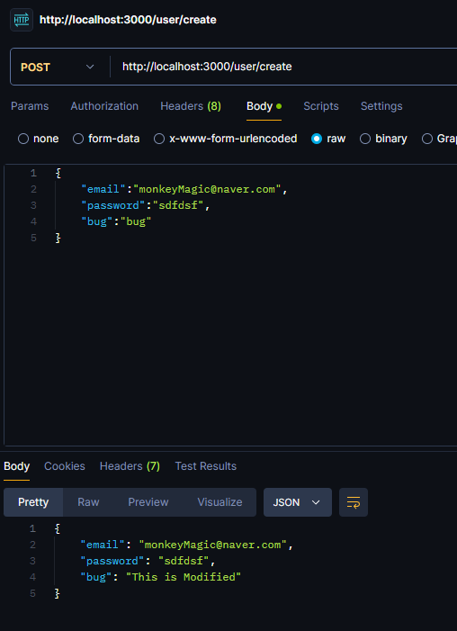
Task: Click the request body password line
Action: [146, 205]
